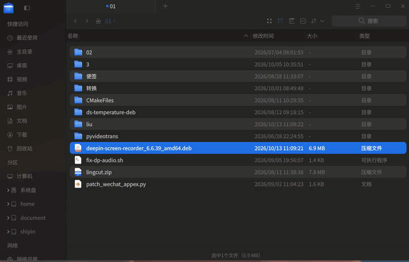This screenshot has height=262, width=409.
Task: Expand the shipin partition arrow
Action: tap(8, 231)
